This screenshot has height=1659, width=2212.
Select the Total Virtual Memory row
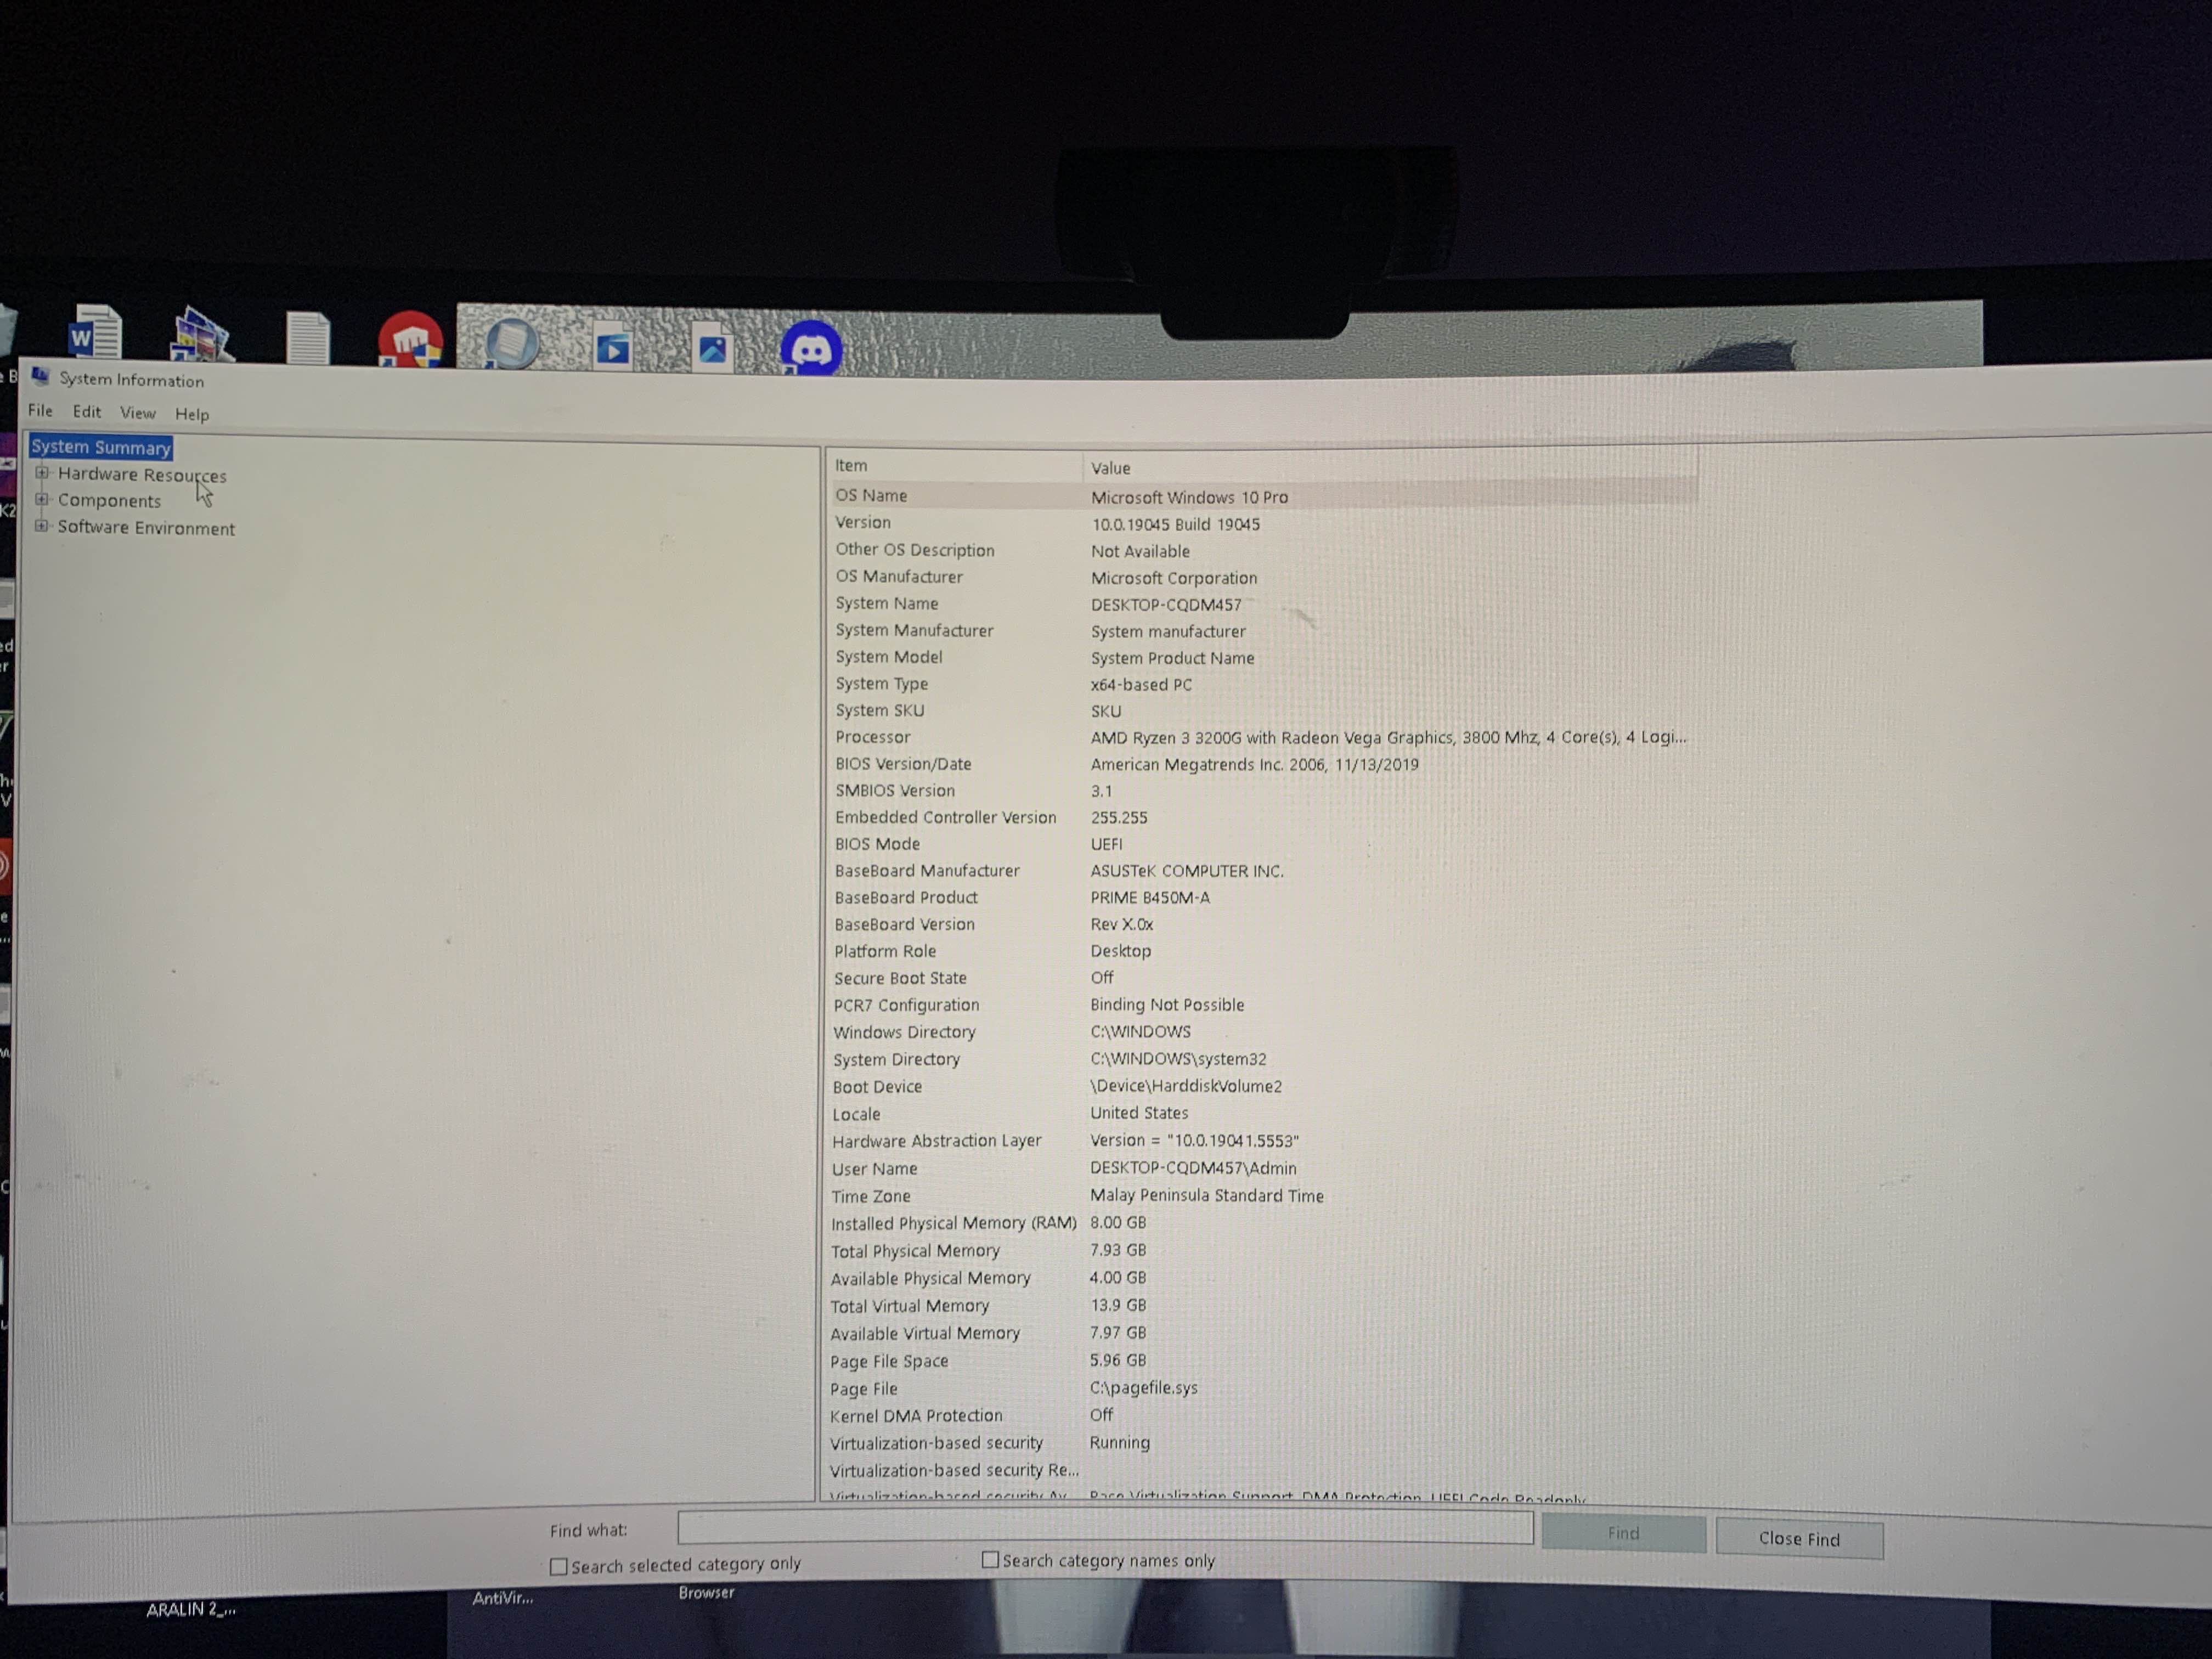pyautogui.click(x=1264, y=1306)
